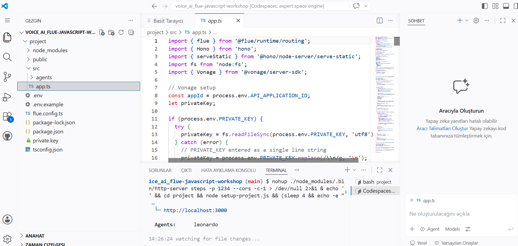Click the editor minimap scroll slider
Image resolution: width=518 pixels, height=246 pixels.
coord(397,41)
